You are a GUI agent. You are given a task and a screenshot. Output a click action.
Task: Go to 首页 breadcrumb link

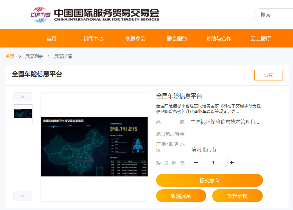(10, 56)
